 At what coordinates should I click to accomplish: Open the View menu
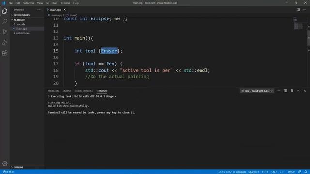click(x=40, y=3)
